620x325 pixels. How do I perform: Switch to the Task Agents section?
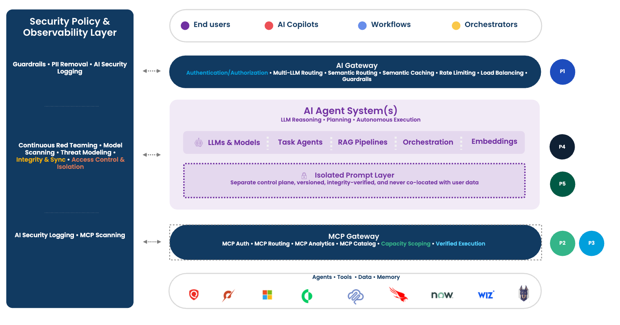click(300, 142)
